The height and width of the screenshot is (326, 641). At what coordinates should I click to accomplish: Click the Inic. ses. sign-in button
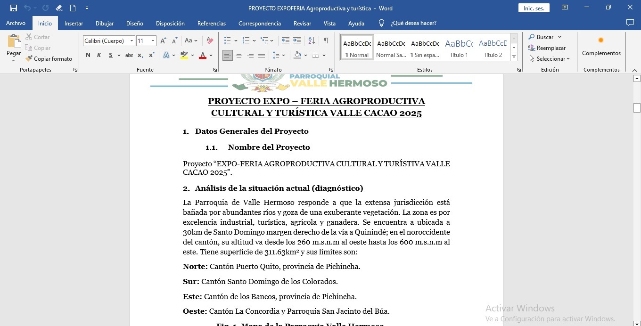pyautogui.click(x=534, y=8)
